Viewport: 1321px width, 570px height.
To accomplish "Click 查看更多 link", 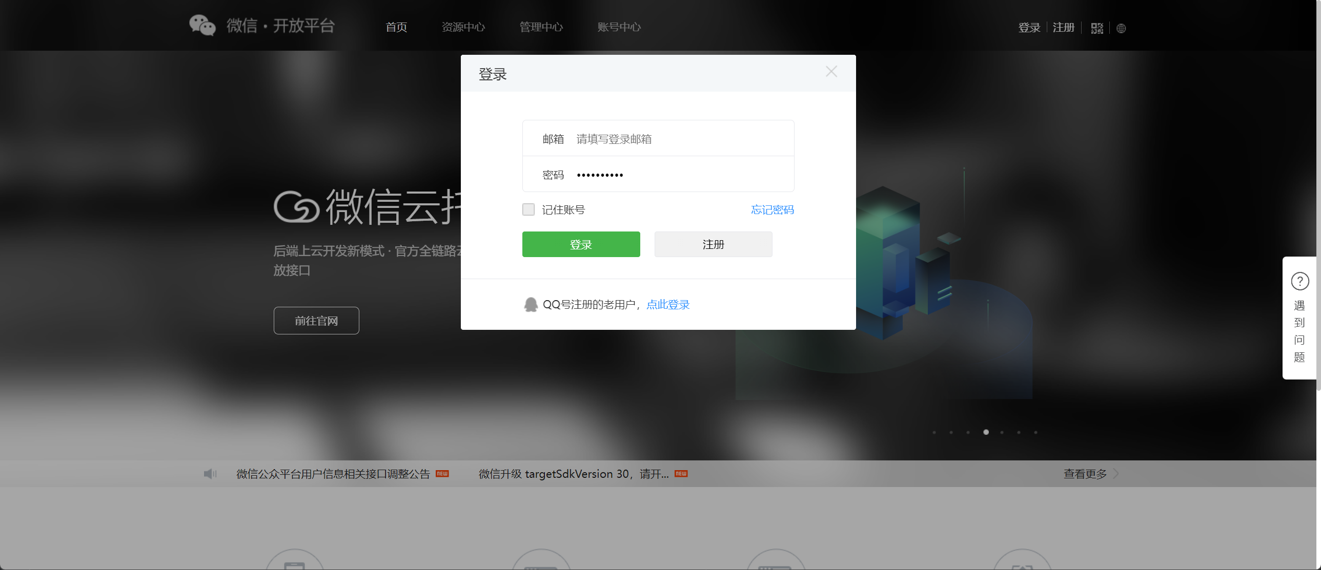I will click(x=1085, y=474).
